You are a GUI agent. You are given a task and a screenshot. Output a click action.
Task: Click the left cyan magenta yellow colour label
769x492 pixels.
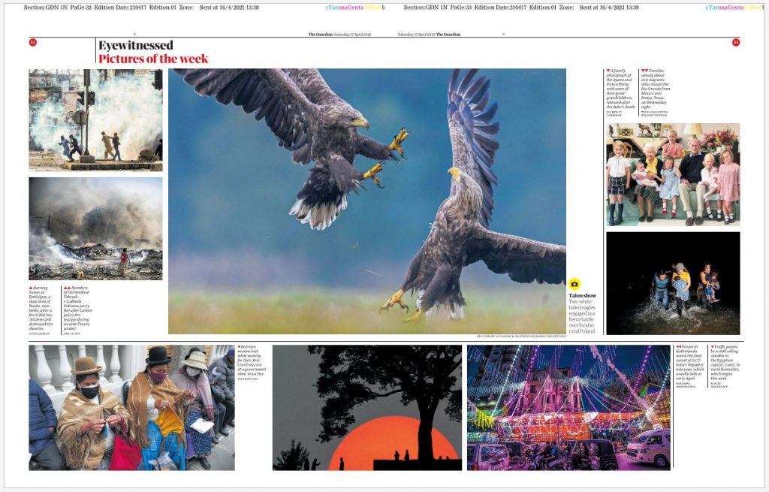click(x=354, y=8)
